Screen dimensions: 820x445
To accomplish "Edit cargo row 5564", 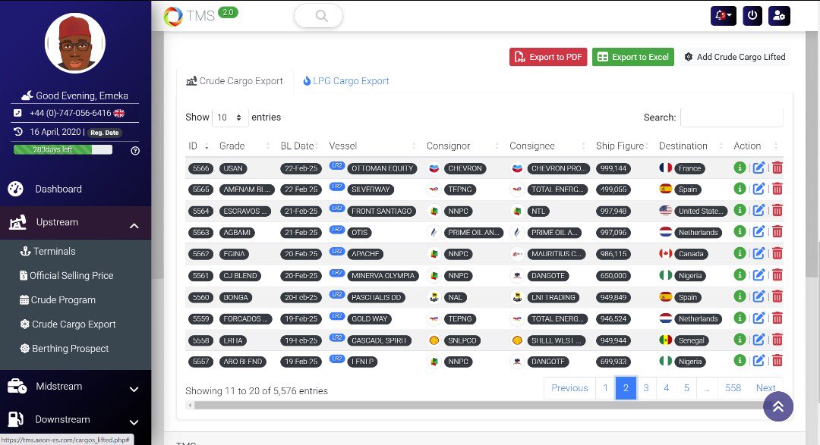I will [758, 211].
